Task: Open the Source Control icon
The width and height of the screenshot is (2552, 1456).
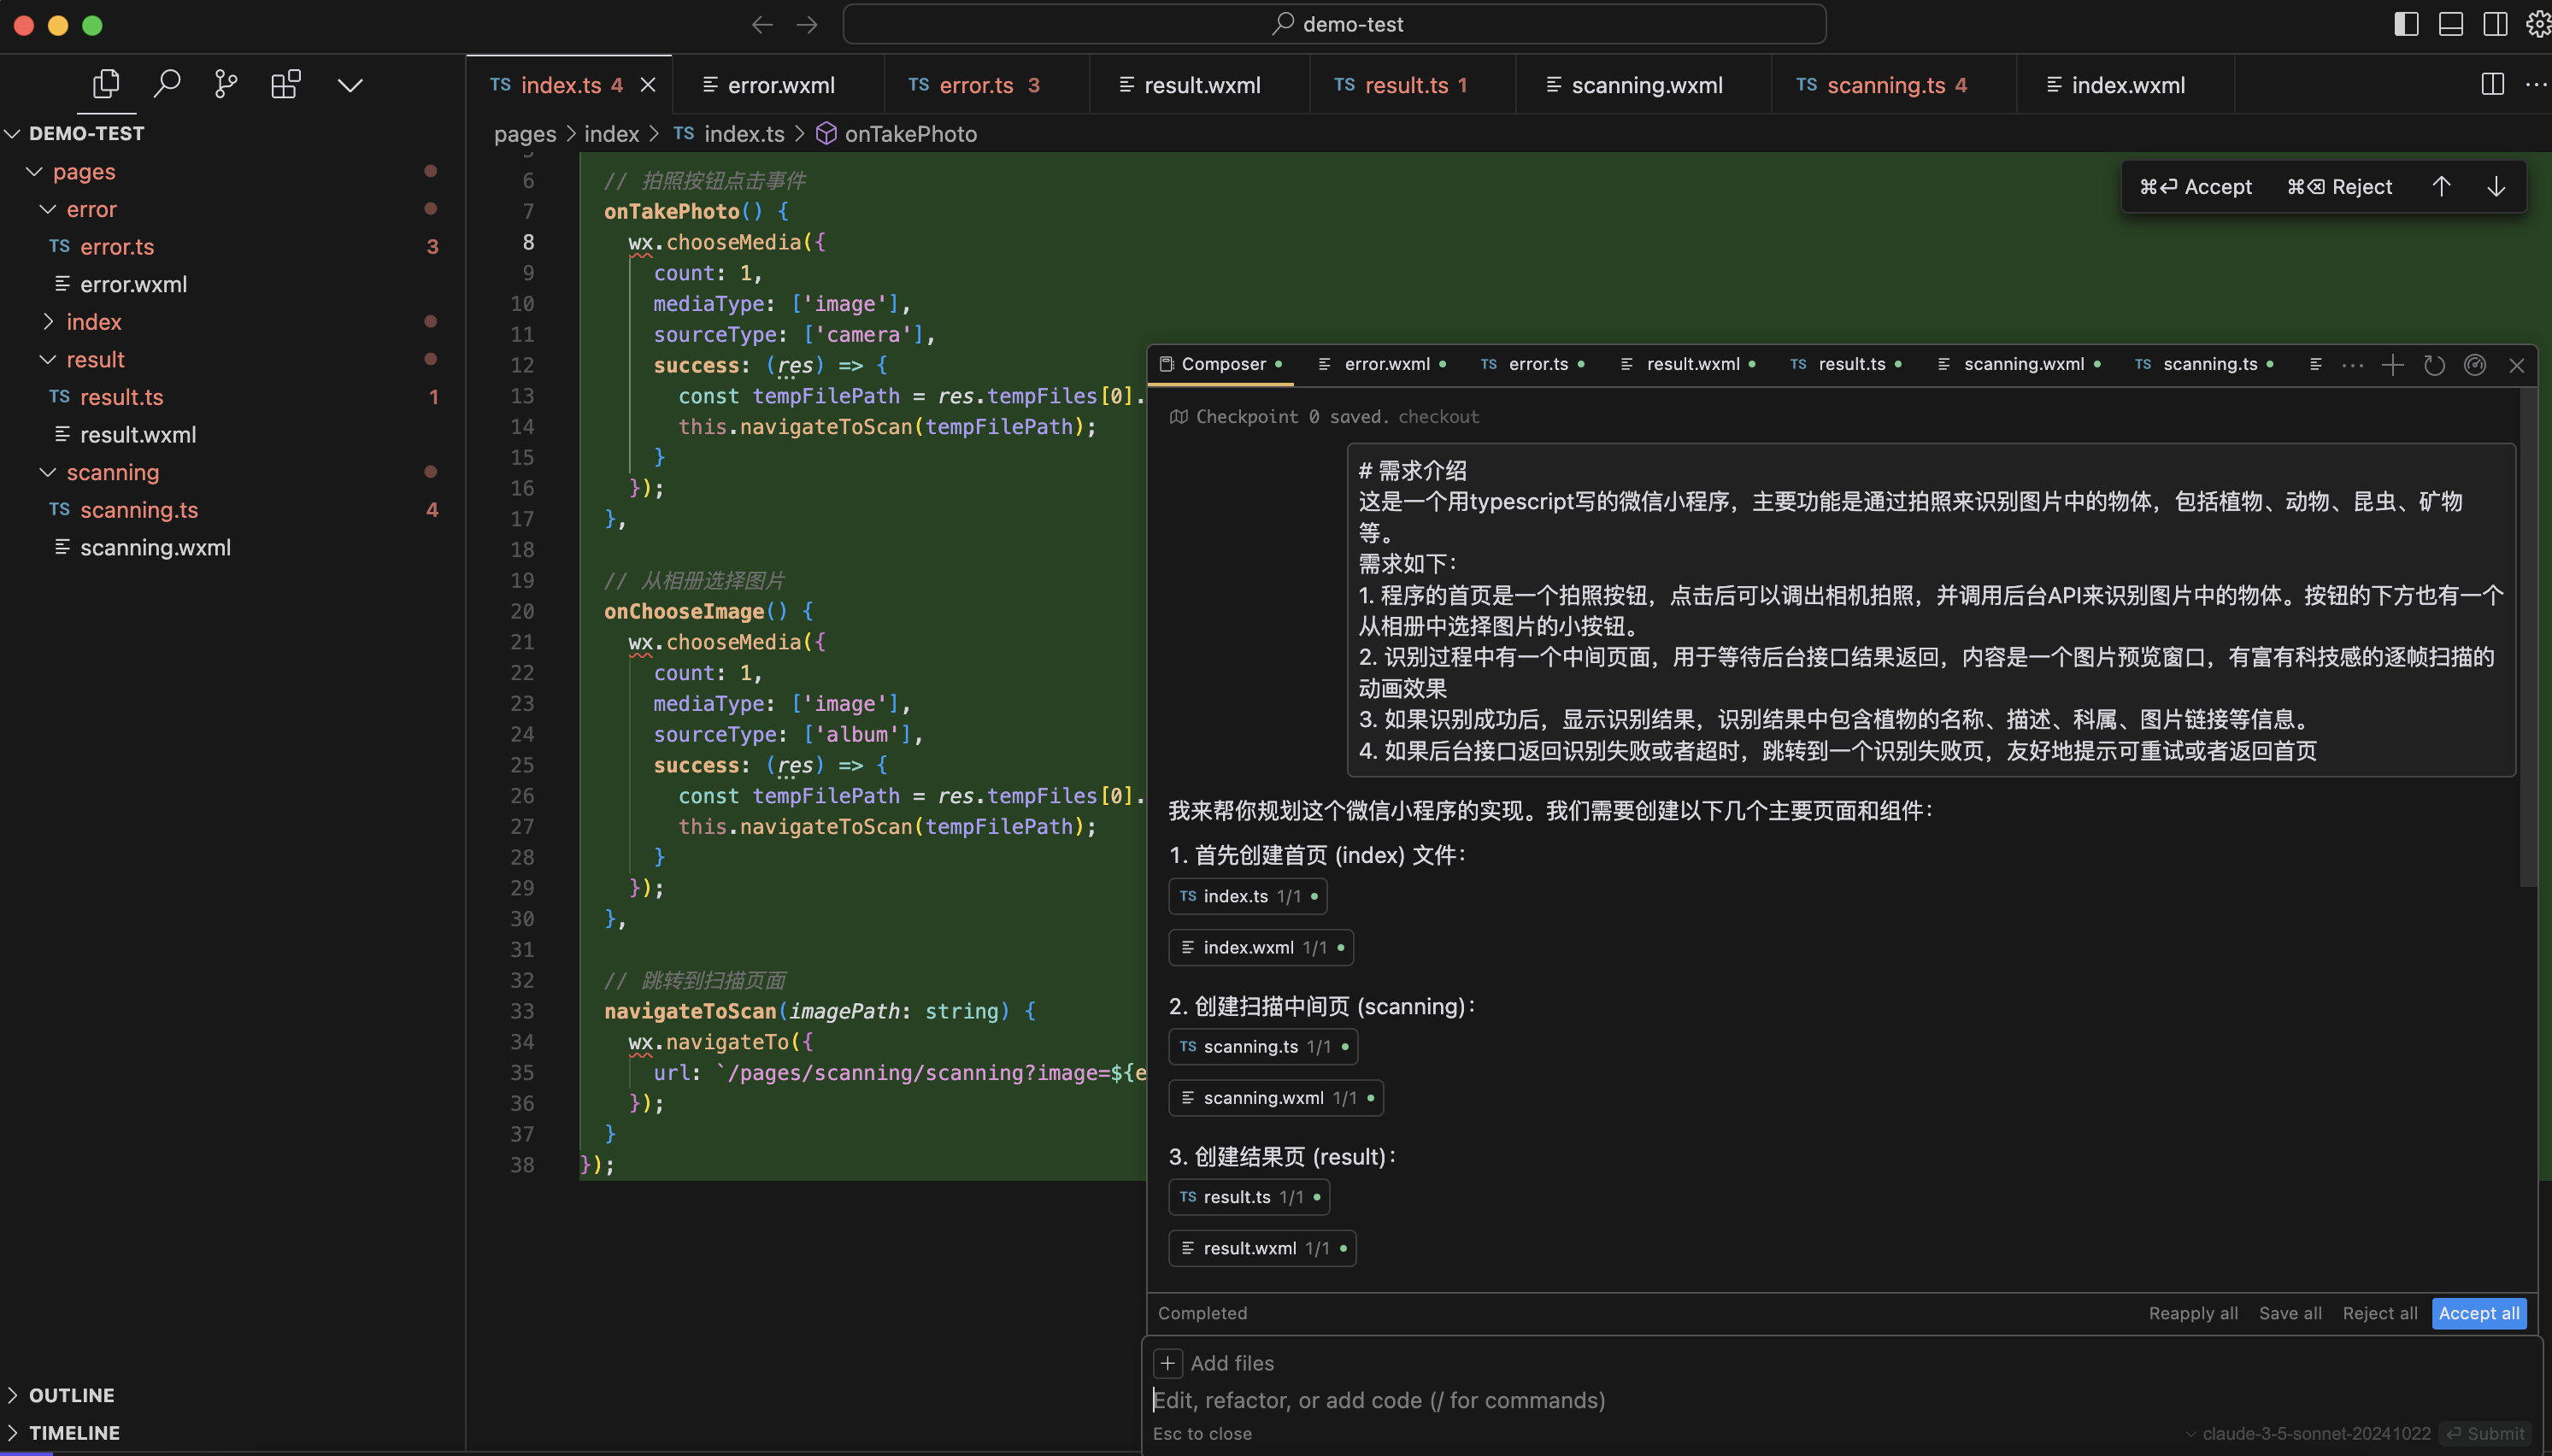Action: tap(226, 84)
